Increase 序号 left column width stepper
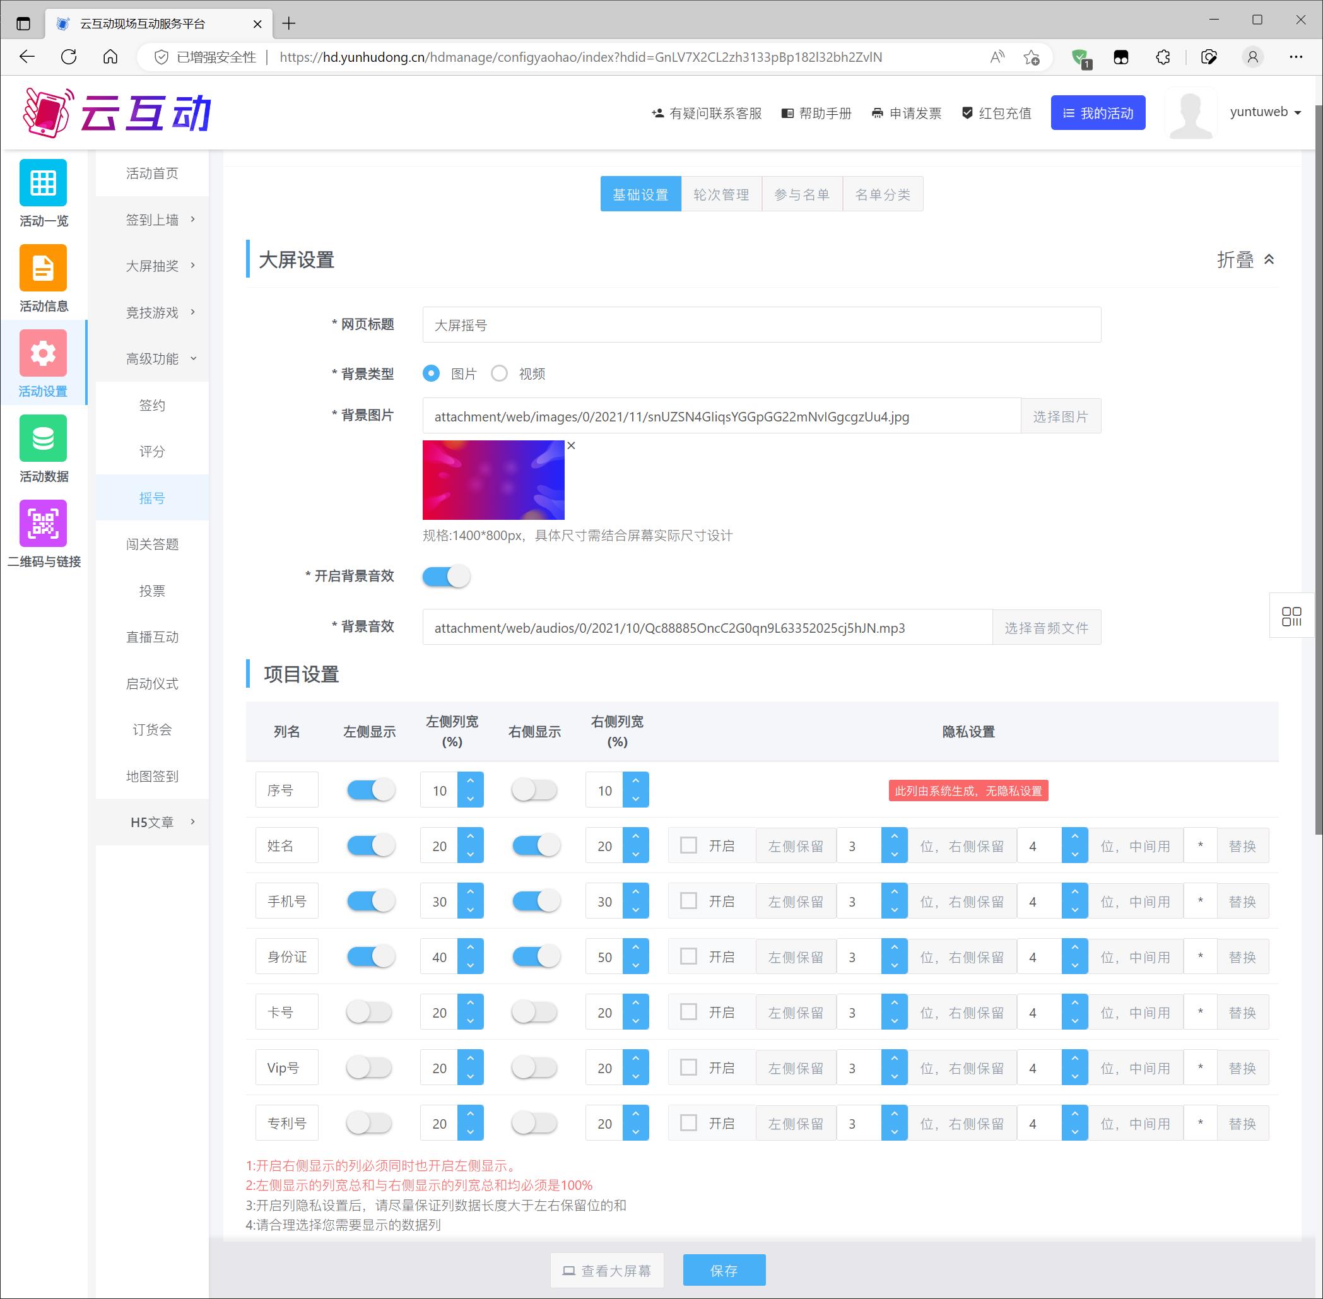The height and width of the screenshot is (1299, 1323). pyautogui.click(x=470, y=780)
